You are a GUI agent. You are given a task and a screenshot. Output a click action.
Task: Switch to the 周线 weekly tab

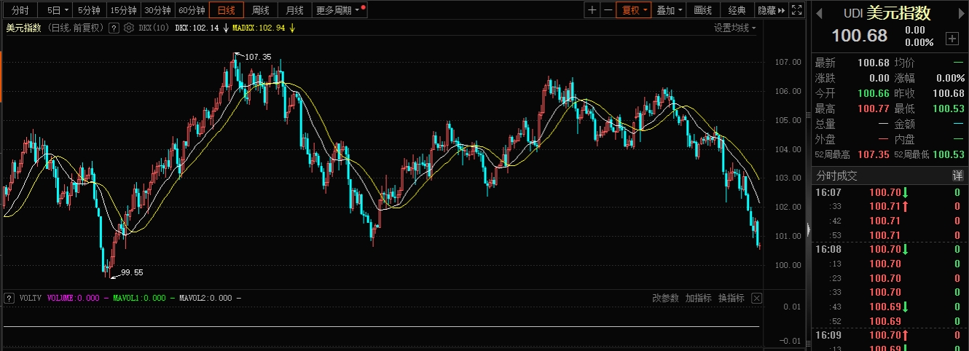261,10
